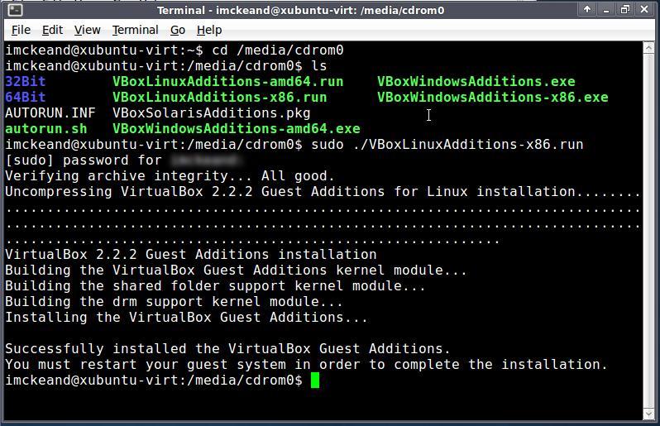Open the Go menu
This screenshot has width=660, height=426.
[178, 30]
